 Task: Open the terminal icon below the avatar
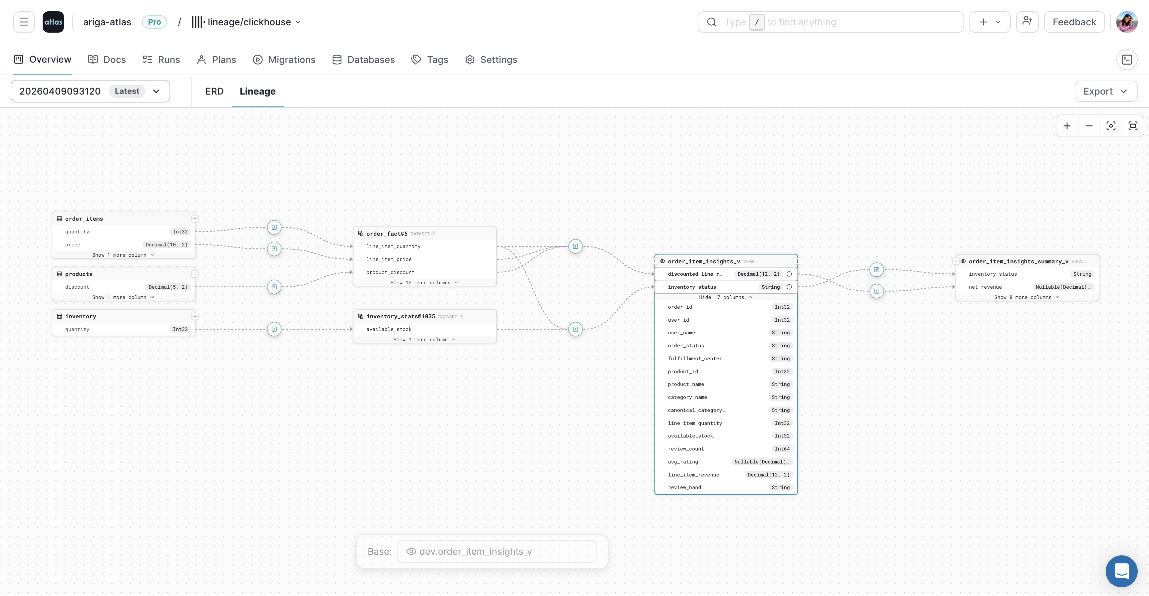coord(1127,59)
